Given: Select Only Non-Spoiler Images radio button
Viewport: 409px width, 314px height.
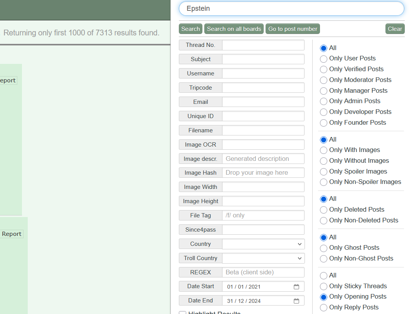Looking at the screenshot, I should (323, 182).
